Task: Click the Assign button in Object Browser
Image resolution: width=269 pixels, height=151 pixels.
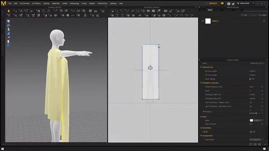Action: click(x=263, y=15)
